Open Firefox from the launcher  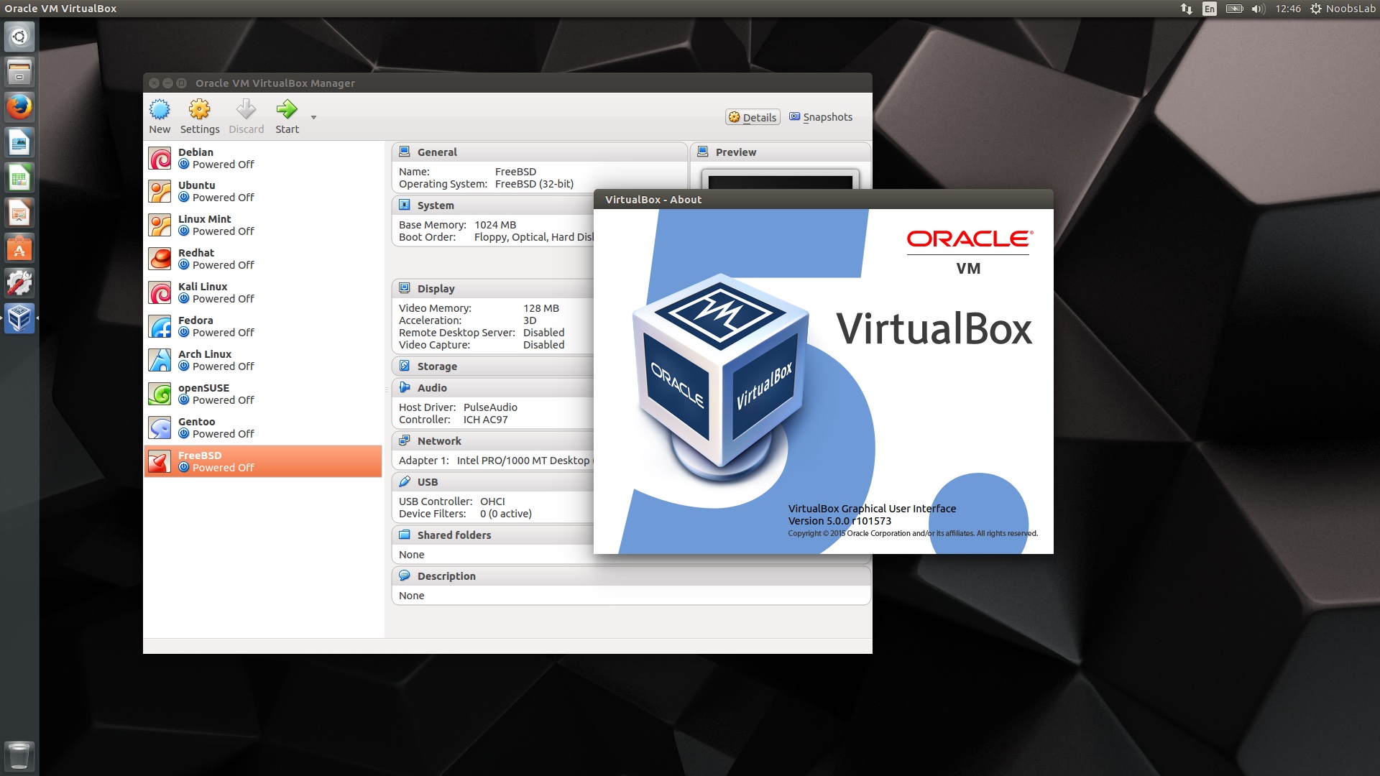point(19,106)
